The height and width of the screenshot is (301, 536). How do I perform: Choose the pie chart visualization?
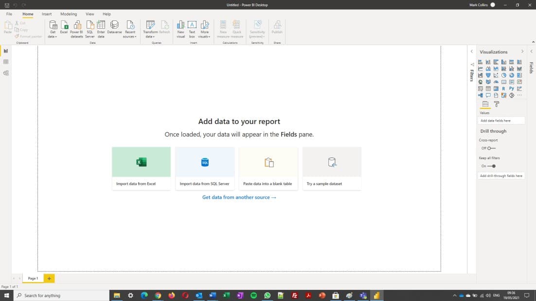pyautogui.click(x=504, y=75)
